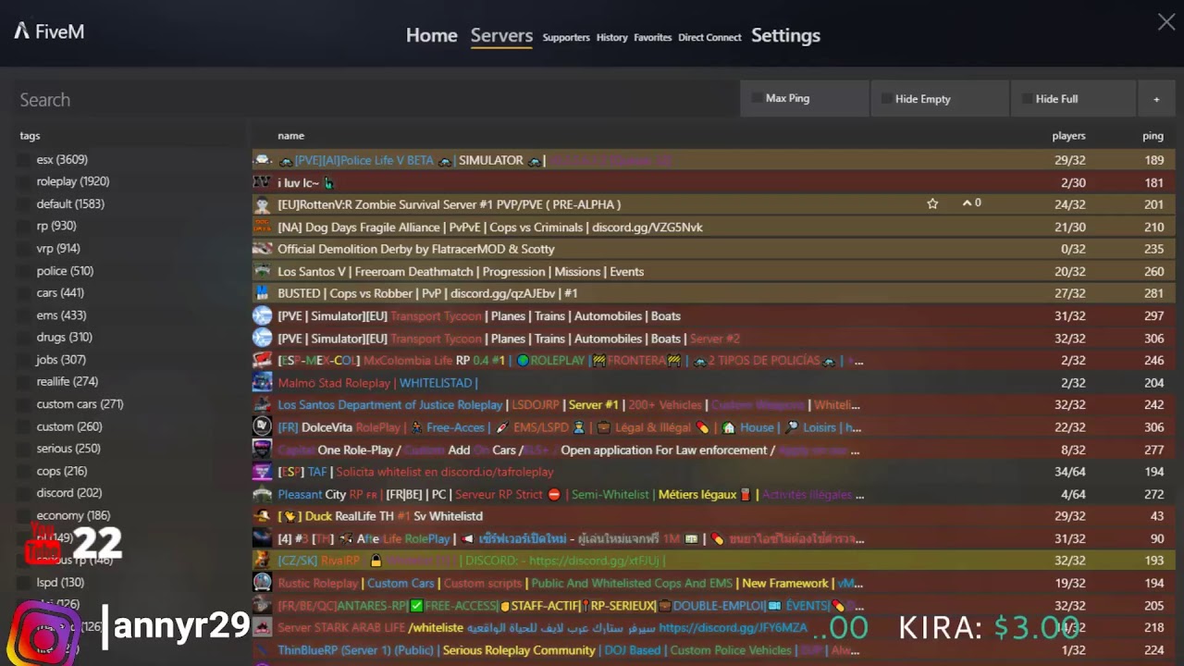The width and height of the screenshot is (1184, 666).
Task: Click the [ESP] TAF server icon
Action: [x=263, y=471]
